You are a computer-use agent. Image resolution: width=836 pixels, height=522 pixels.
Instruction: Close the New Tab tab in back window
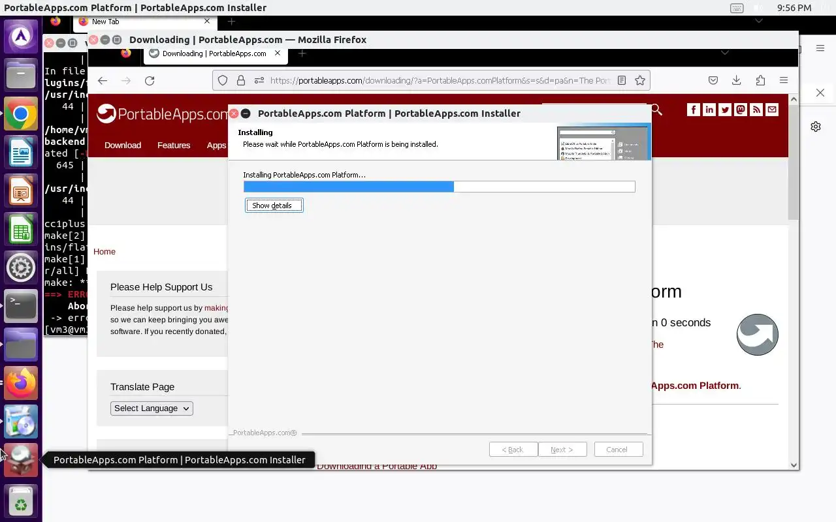tap(207, 22)
